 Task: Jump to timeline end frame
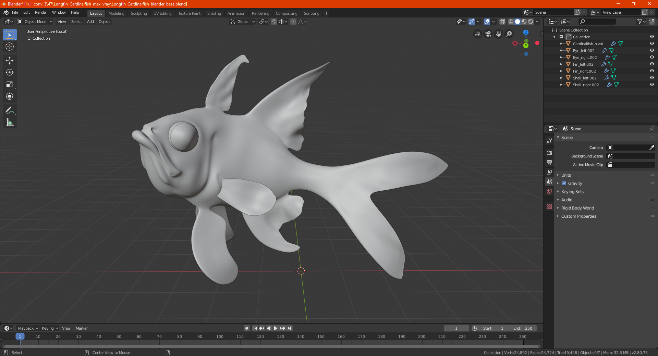(x=289, y=328)
